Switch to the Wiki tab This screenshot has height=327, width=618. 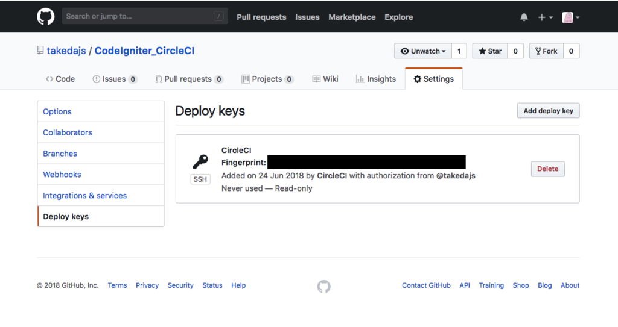tap(325, 79)
